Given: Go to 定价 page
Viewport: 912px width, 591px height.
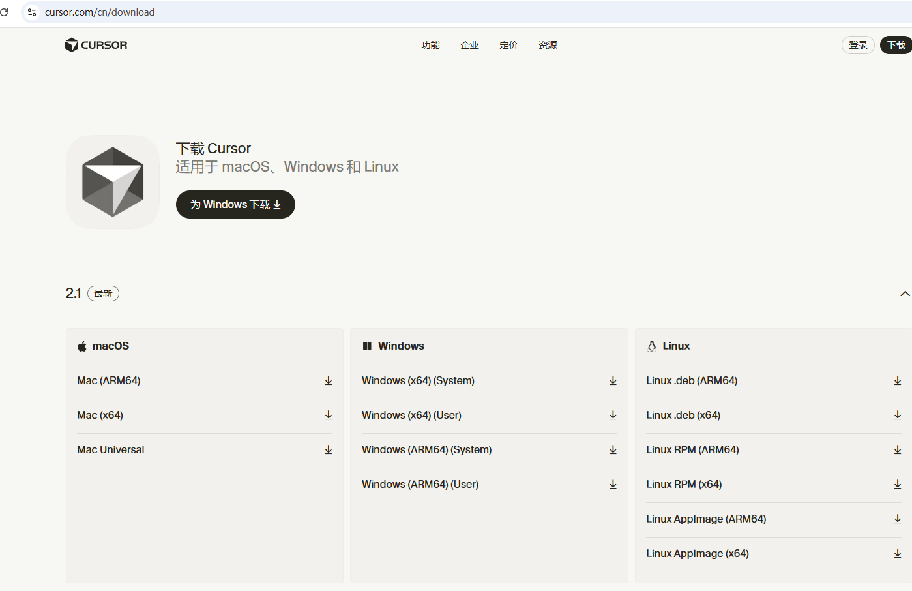Looking at the screenshot, I should 508,45.
